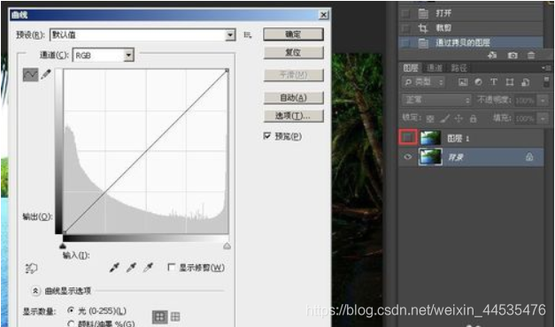
Task: Choose the simple grid display icon
Action: tap(159, 316)
